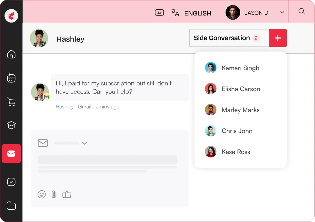Click the JASON D username text
The width and height of the screenshot is (315, 222).
(x=256, y=13)
